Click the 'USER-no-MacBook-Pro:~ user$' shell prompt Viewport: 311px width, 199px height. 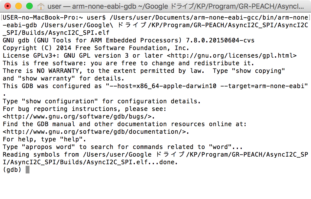click(x=55, y=18)
